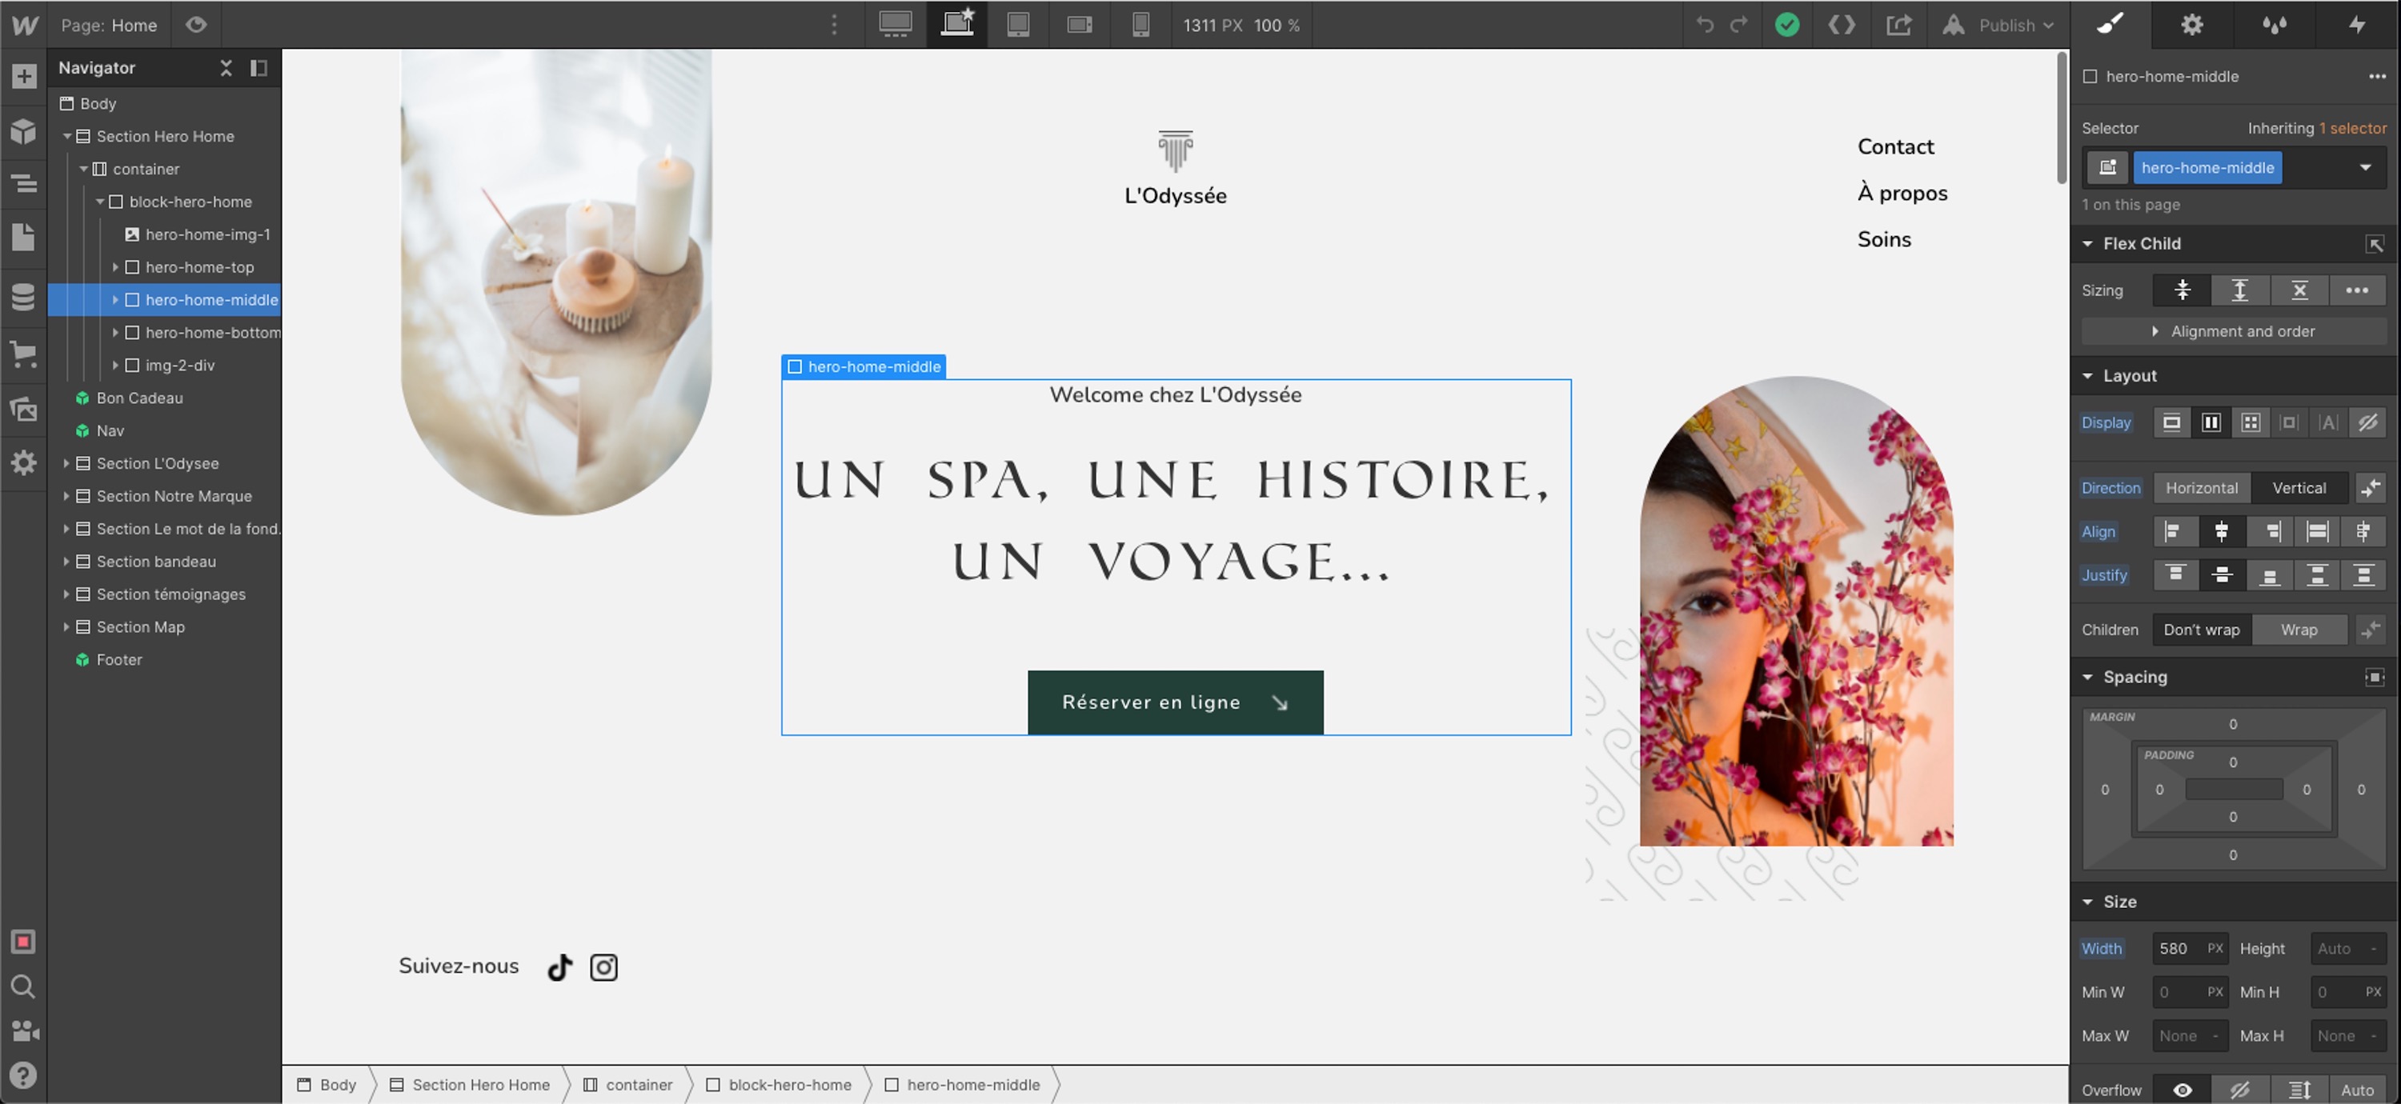Switch to mobile portrait breakpoint
Image resolution: width=2401 pixels, height=1104 pixels.
[1140, 25]
